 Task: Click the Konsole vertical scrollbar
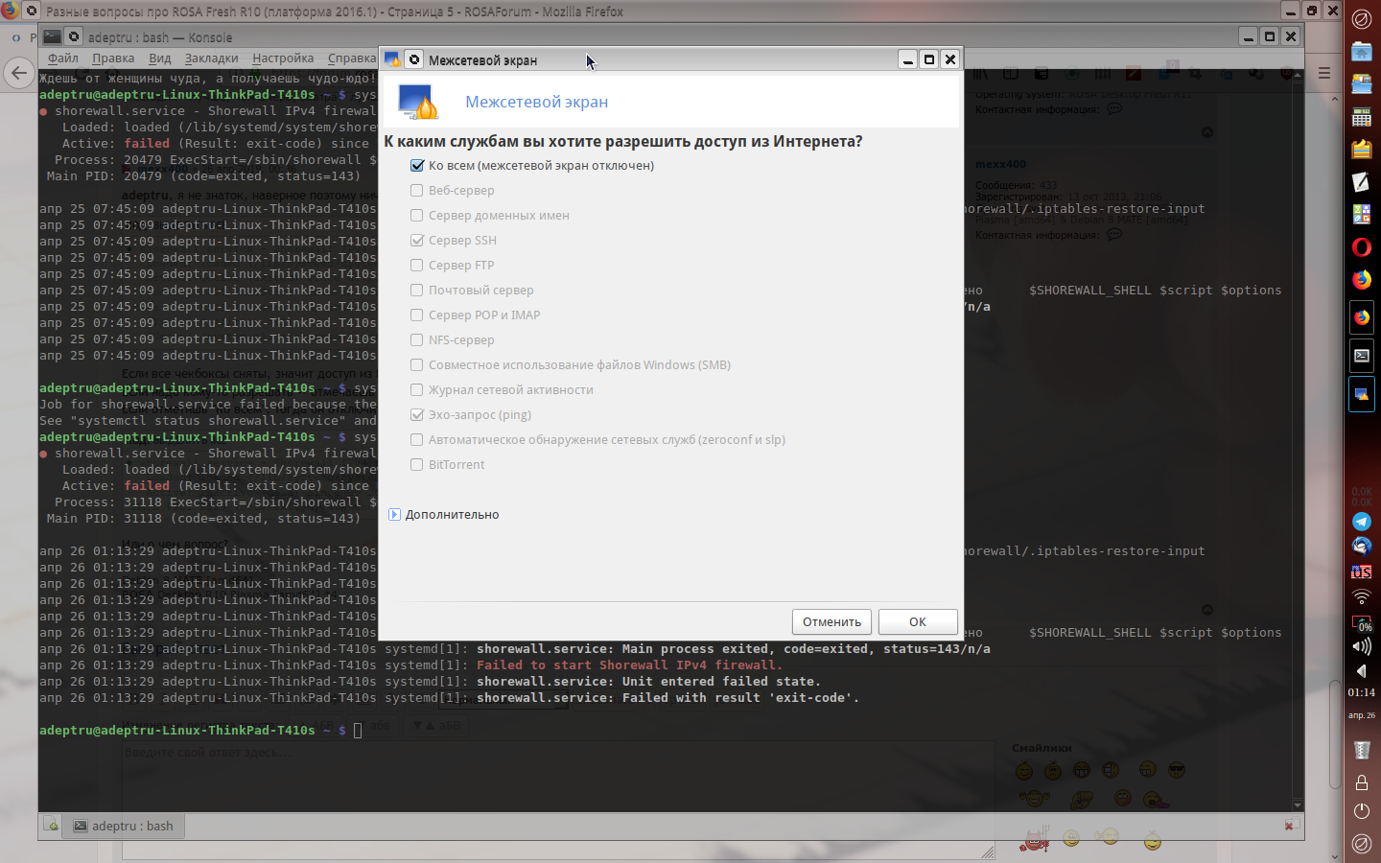[x=1298, y=441]
